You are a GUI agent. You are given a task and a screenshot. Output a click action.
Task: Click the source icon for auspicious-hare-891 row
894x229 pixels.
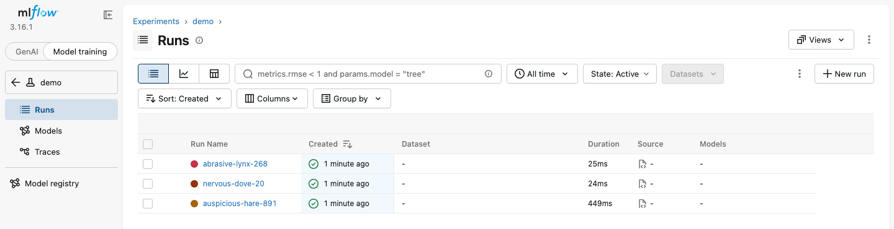pyautogui.click(x=643, y=204)
